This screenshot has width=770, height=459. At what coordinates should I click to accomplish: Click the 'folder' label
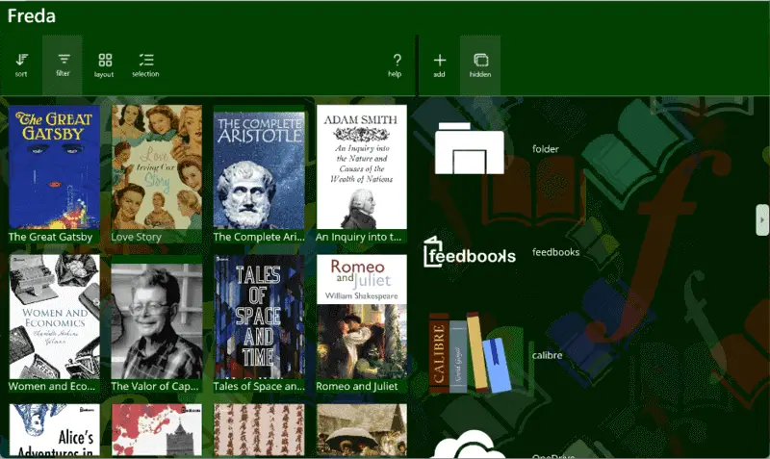click(x=545, y=149)
